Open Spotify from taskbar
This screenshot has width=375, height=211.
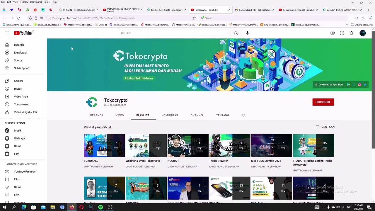pos(100,207)
